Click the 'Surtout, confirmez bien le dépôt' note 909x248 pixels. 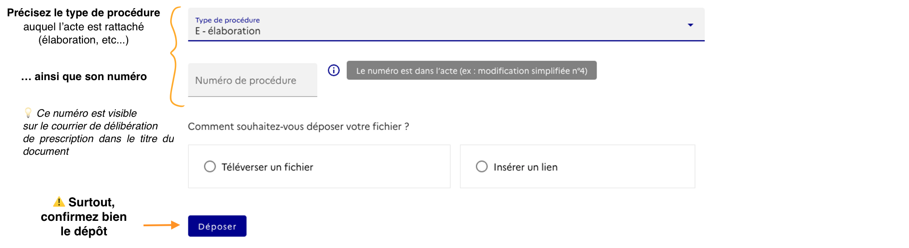pyautogui.click(x=84, y=217)
